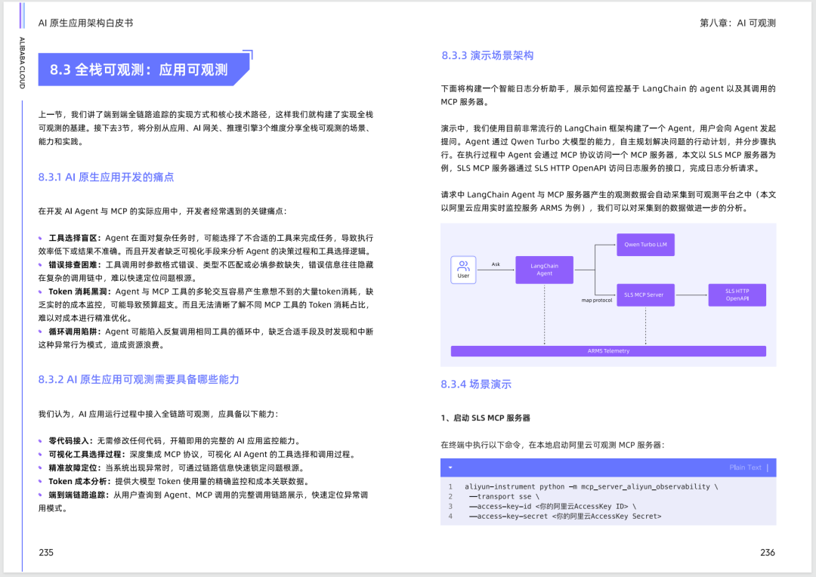The height and width of the screenshot is (577, 816).
Task: Click the bold term 端到端链路追踪
Action: coord(79,495)
